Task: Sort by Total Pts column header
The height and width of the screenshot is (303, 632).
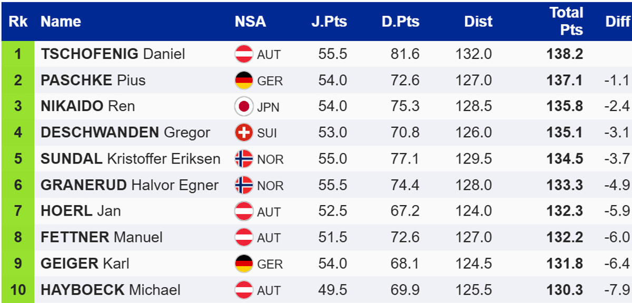Action: (566, 22)
